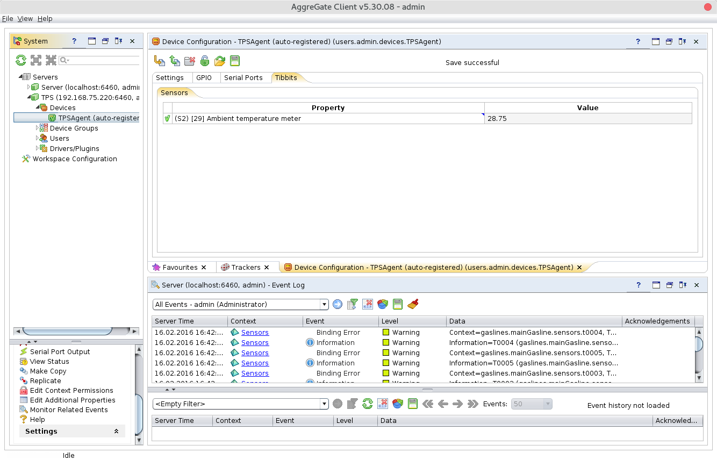The image size is (717, 460).
Task: Click the filter funnel icon in Event Log
Action: pyautogui.click(x=353, y=304)
